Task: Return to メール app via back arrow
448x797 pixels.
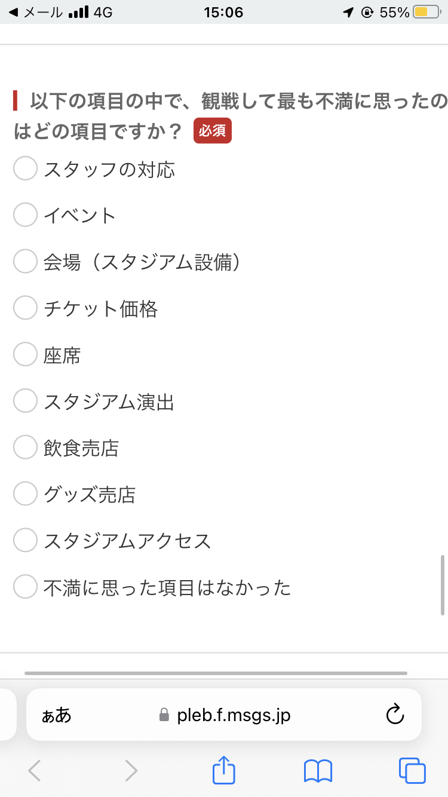Action: point(13,12)
